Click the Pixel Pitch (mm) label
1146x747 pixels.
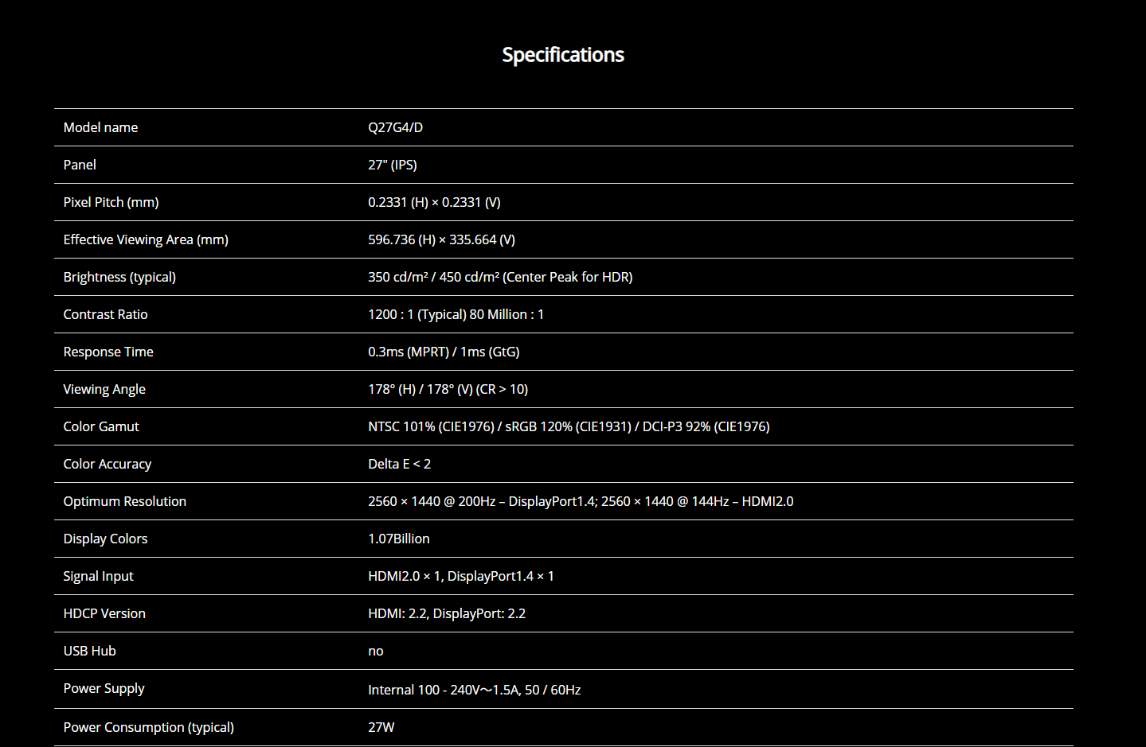click(x=111, y=202)
